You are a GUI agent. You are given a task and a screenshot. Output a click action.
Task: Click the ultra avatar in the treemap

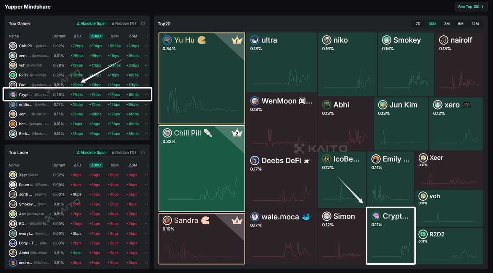click(x=255, y=40)
